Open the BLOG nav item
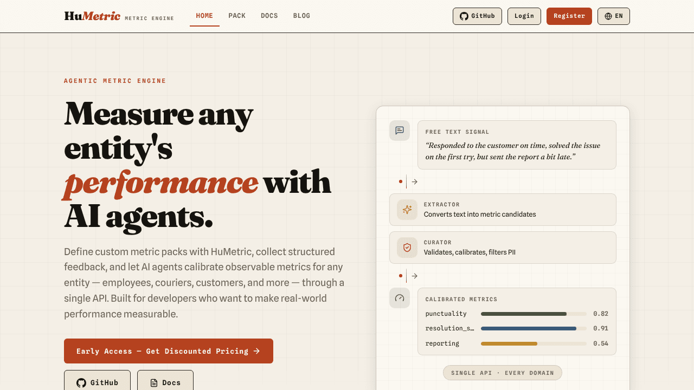The image size is (694, 390). click(x=301, y=16)
